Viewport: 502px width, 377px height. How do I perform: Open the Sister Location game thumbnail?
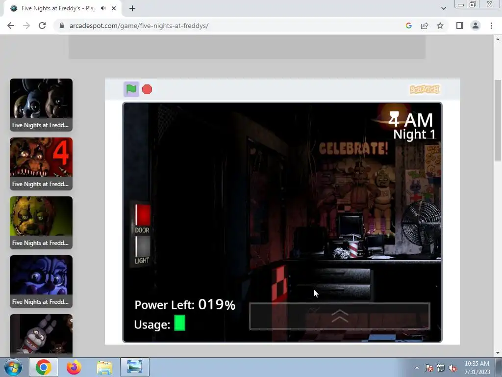41,282
